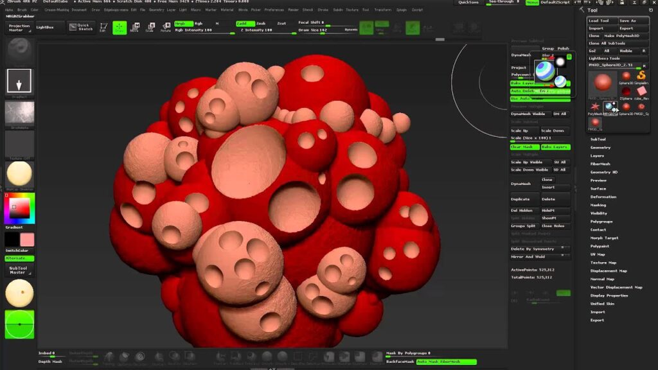Click the Save As button
This screenshot has width=658, height=370.
click(x=633, y=21)
